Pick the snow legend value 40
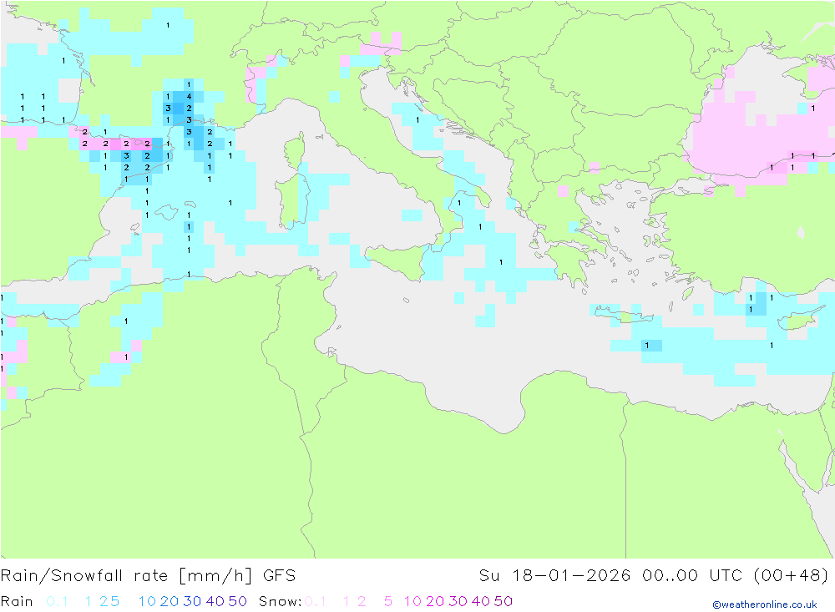The width and height of the screenshot is (835, 612). (480, 601)
